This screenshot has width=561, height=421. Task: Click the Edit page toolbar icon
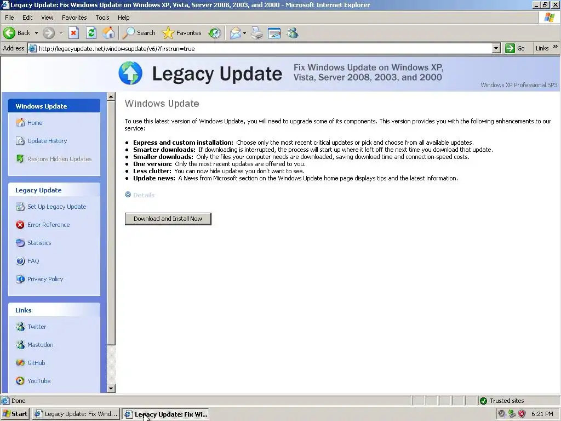(274, 33)
